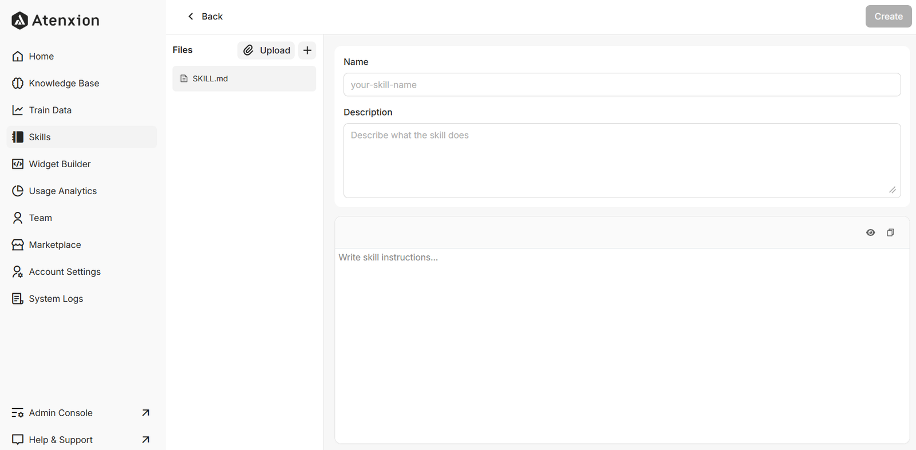Select the SKILL.md file name

tap(210, 78)
